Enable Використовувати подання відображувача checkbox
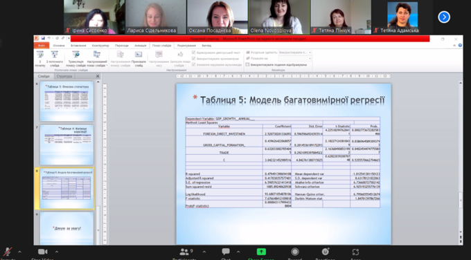Image resolution: width=471 pixels, height=260 pixels. click(247, 64)
